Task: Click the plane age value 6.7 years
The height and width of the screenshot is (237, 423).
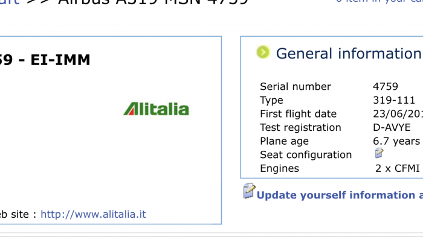Action: [x=396, y=141]
